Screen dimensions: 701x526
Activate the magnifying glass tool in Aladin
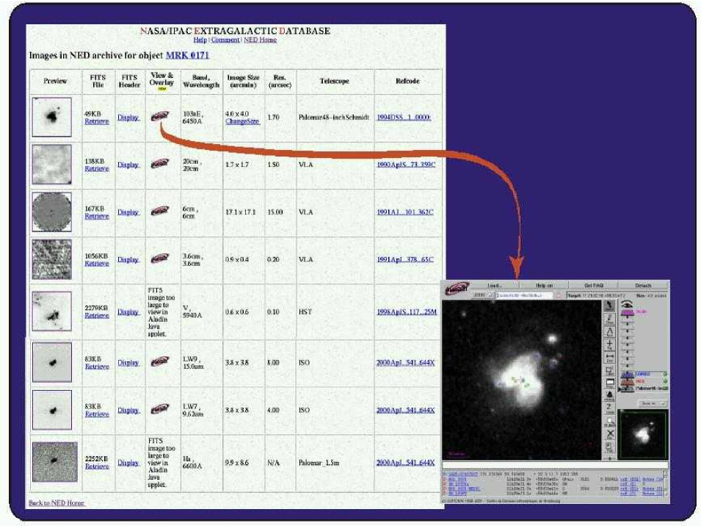pyautogui.click(x=610, y=422)
